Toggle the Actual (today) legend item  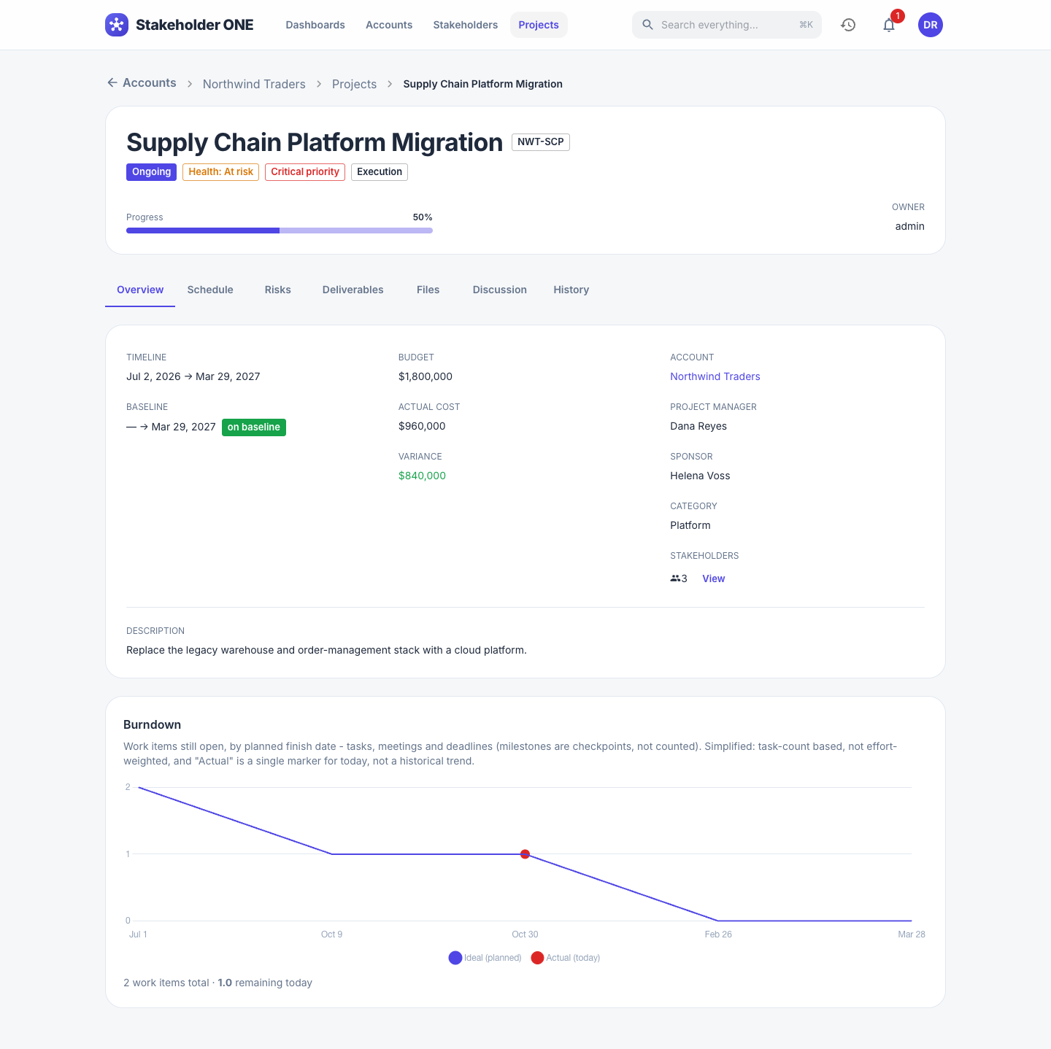566,958
